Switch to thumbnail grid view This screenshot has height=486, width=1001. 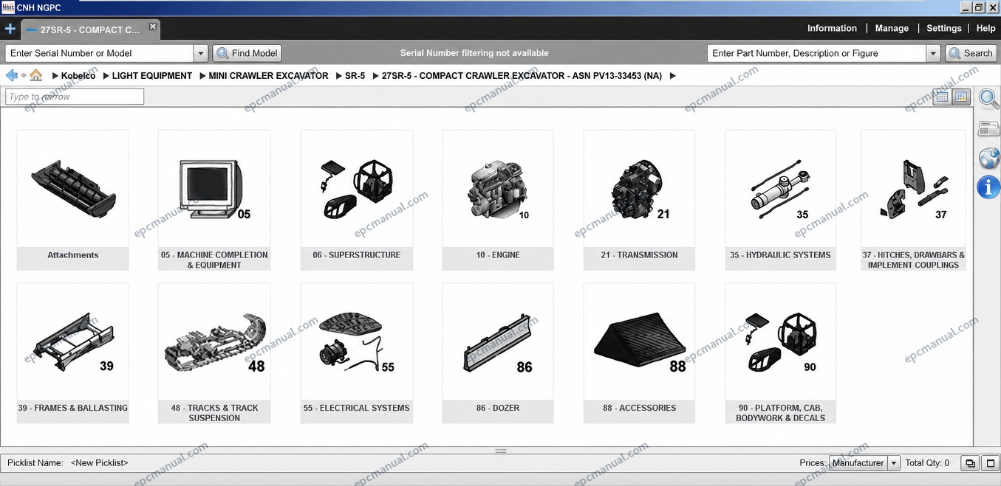coord(961,97)
